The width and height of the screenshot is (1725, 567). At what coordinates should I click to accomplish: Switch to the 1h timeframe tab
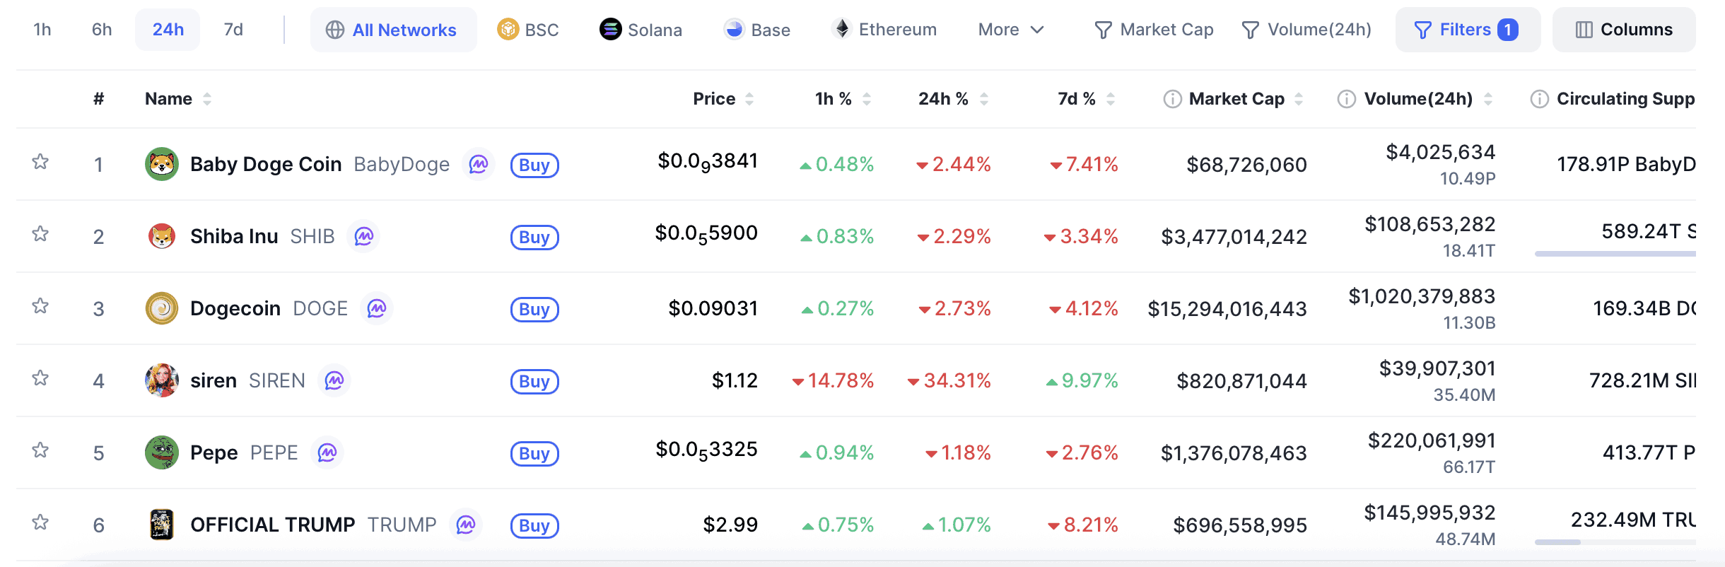[x=41, y=30]
